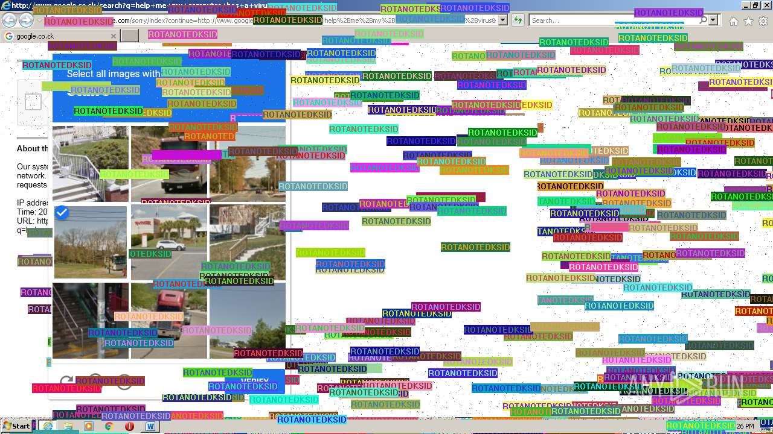Image resolution: width=773 pixels, height=434 pixels.
Task: Go to the Home page icon
Action: pos(733,21)
